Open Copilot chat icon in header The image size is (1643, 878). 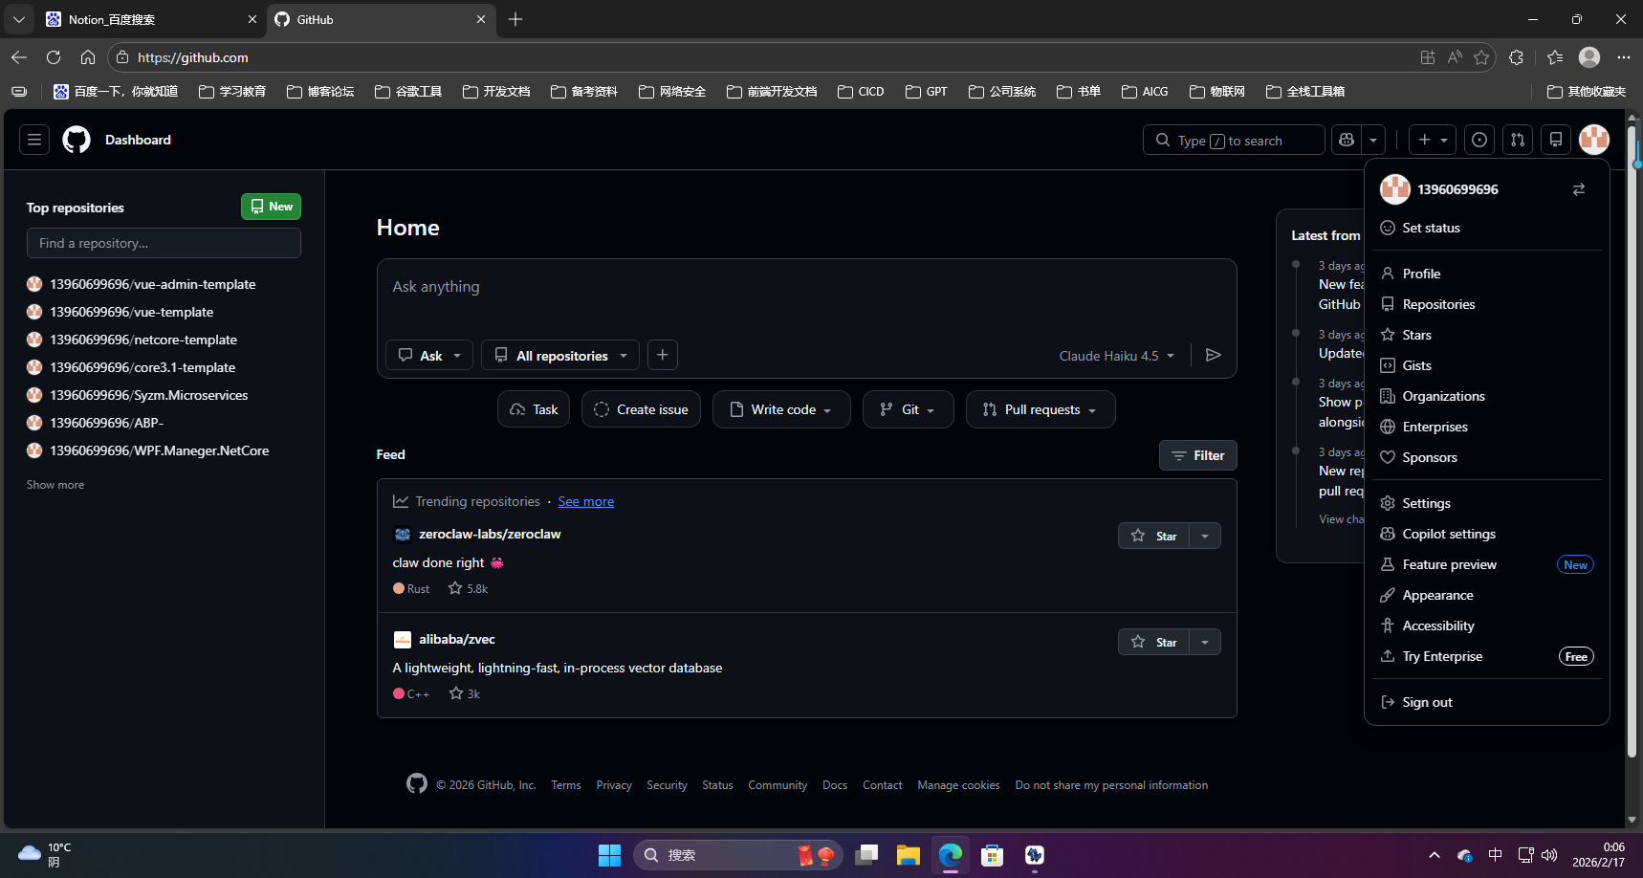[1347, 140]
